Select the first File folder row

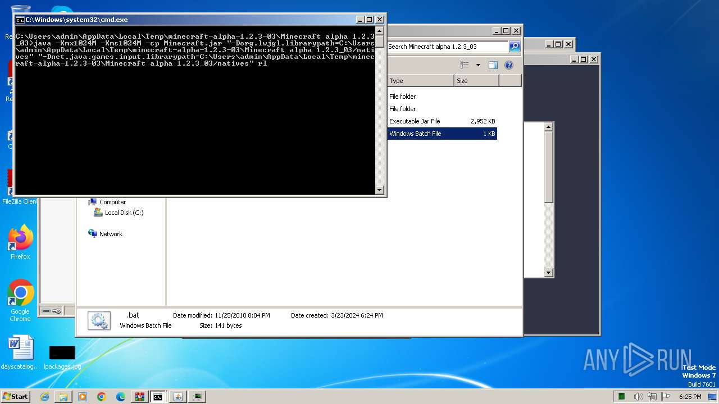point(442,97)
